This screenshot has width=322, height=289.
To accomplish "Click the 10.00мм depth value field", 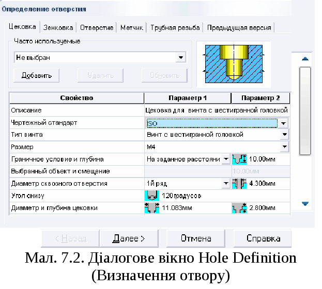I will (x=262, y=159).
